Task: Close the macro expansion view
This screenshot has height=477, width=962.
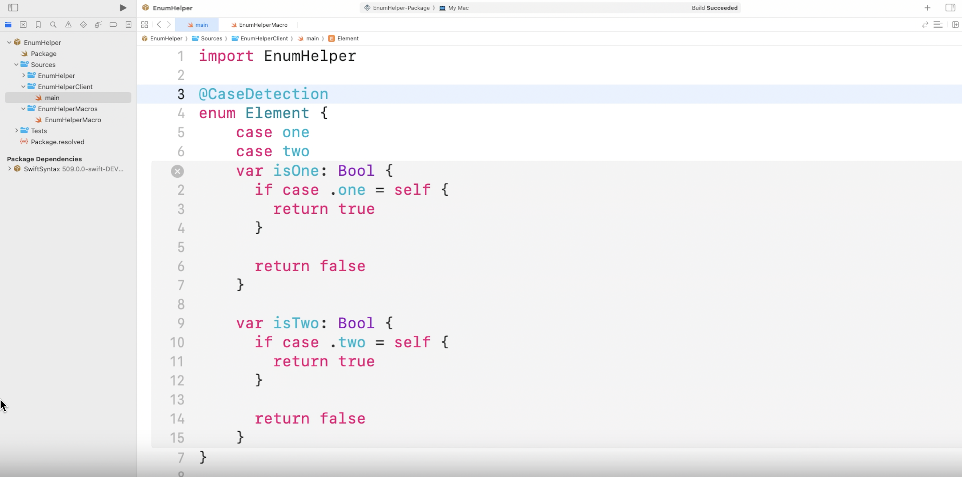Action: (x=177, y=171)
